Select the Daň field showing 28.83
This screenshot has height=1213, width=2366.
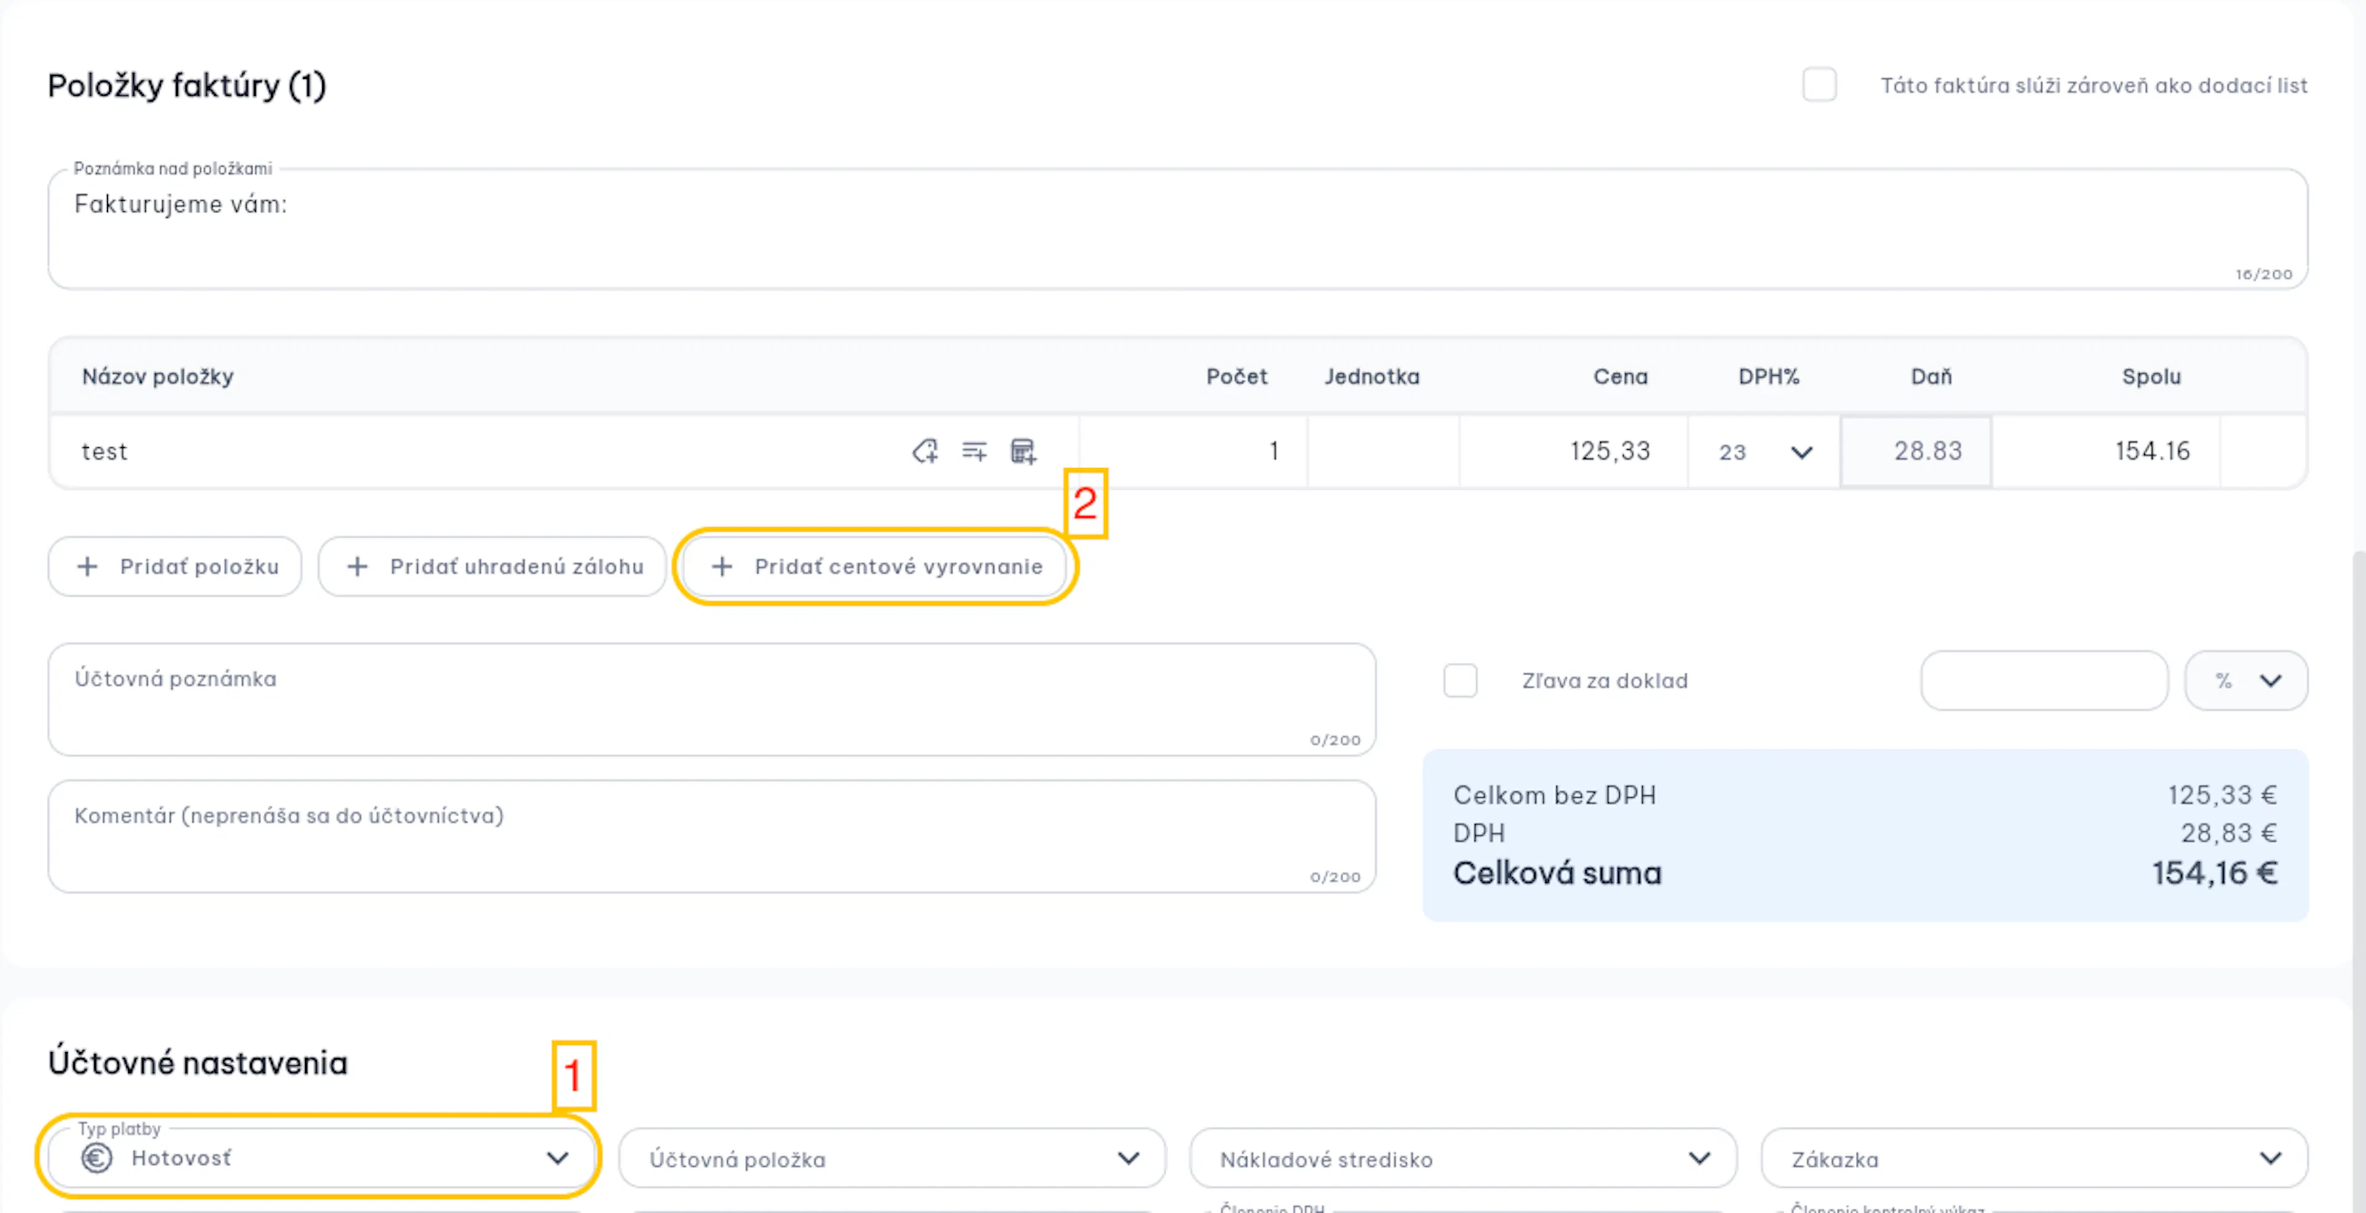tap(1916, 451)
